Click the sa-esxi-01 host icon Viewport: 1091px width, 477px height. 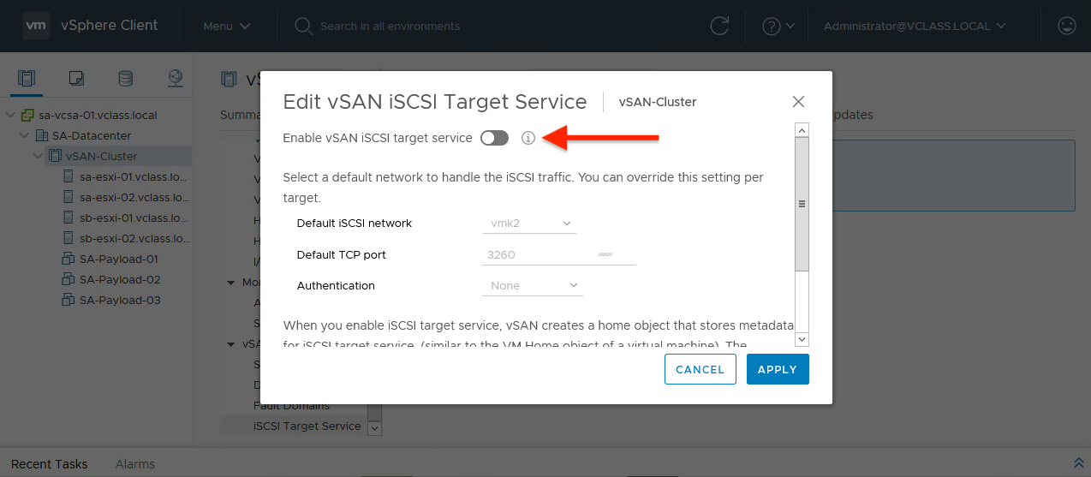[x=69, y=176]
